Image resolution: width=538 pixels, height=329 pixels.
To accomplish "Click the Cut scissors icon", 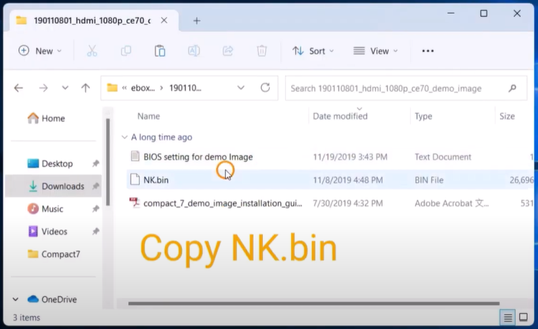I will [92, 51].
